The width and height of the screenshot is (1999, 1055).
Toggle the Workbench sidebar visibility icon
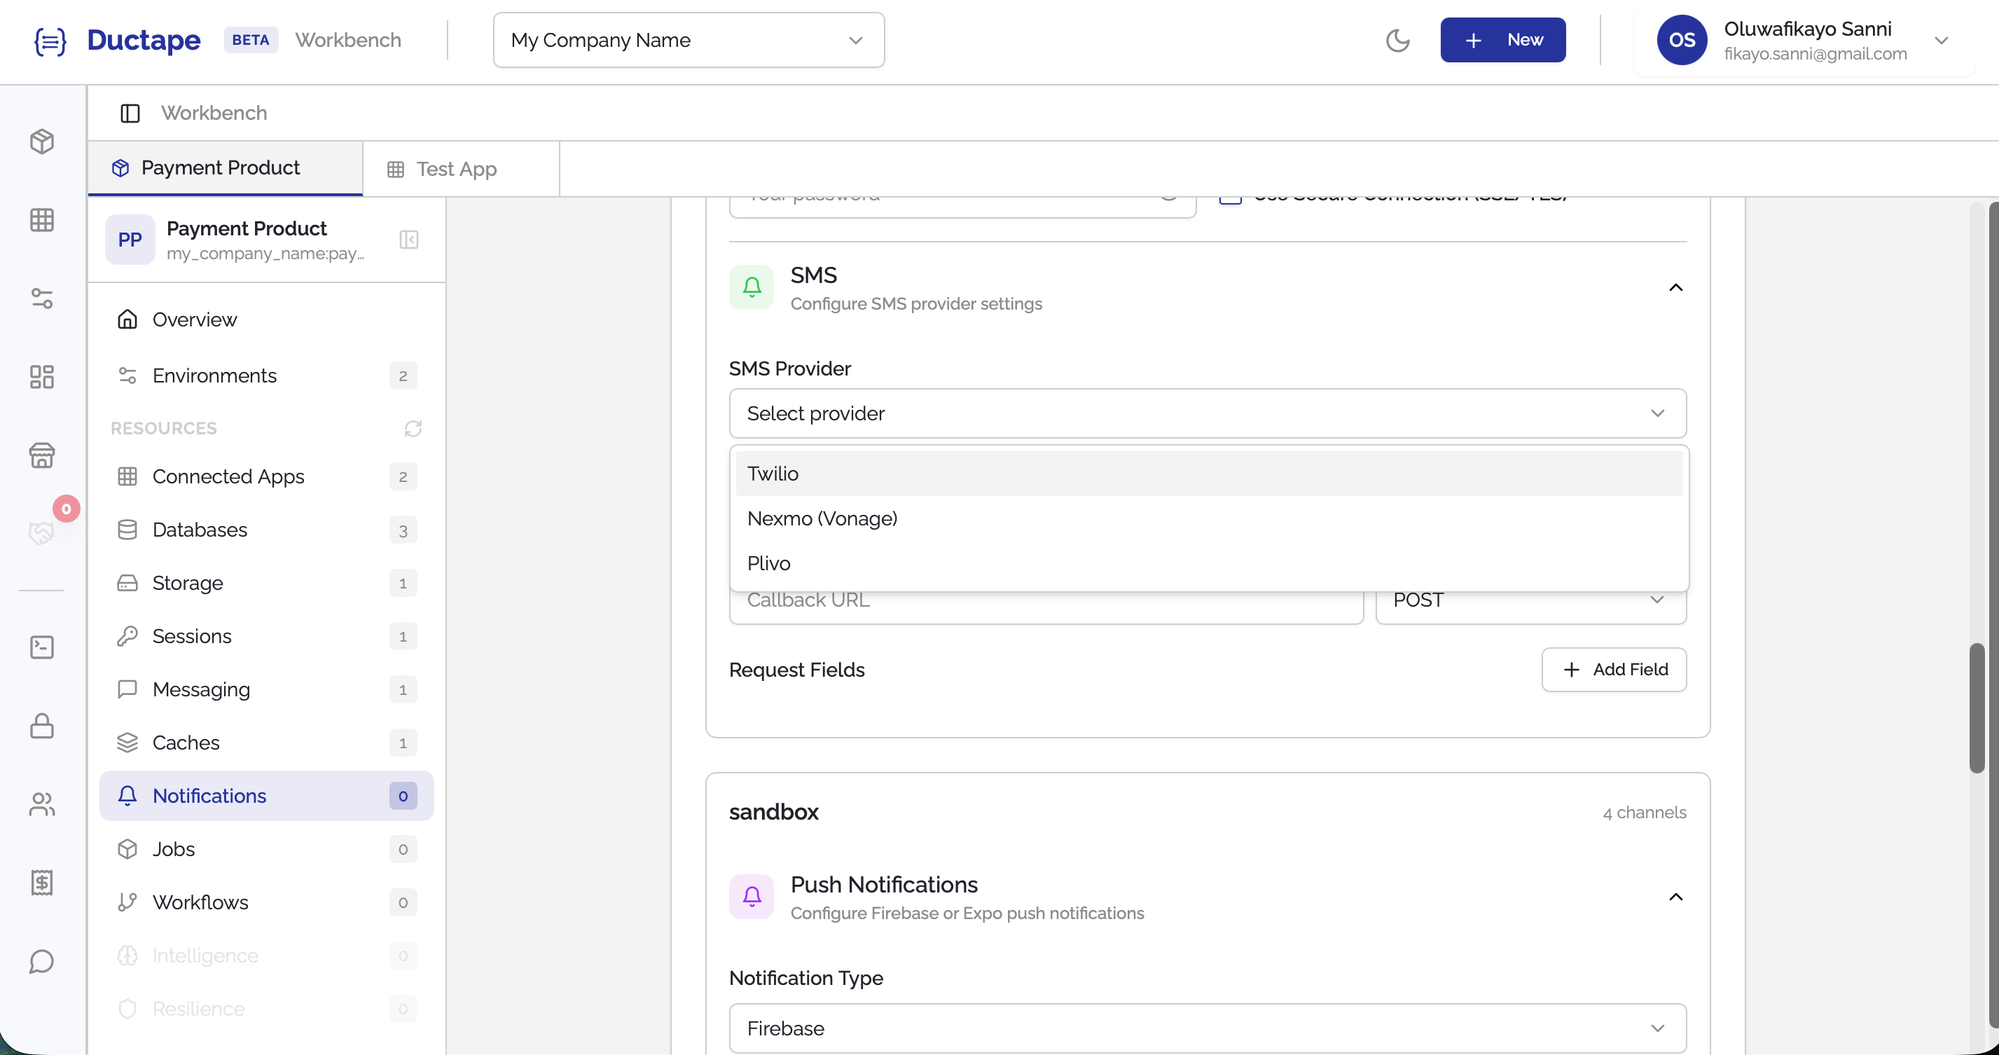pyautogui.click(x=129, y=113)
